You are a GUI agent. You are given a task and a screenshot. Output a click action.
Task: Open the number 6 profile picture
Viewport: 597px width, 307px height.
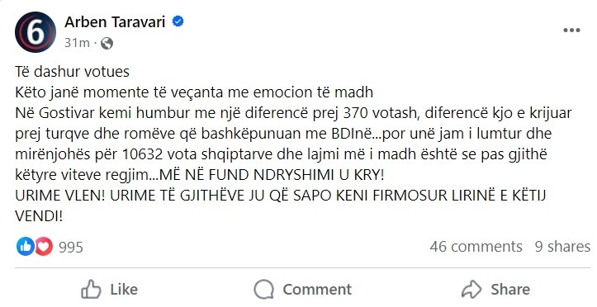pos(36,32)
